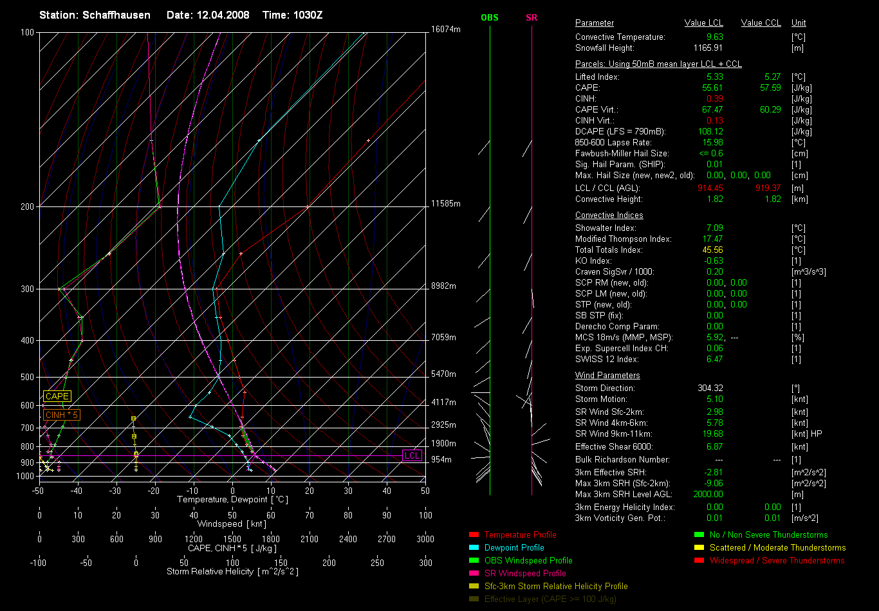Click the Parameter column header
The height and width of the screenshot is (611, 879).
tap(595, 23)
